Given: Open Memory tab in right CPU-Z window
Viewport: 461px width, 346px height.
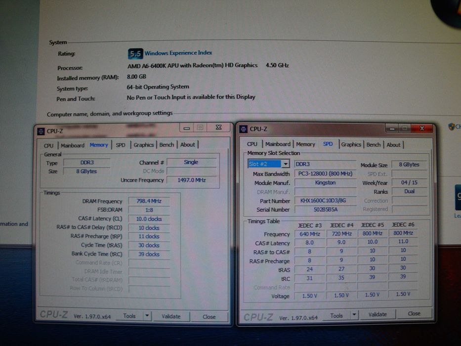Looking at the screenshot, I should pos(305,144).
